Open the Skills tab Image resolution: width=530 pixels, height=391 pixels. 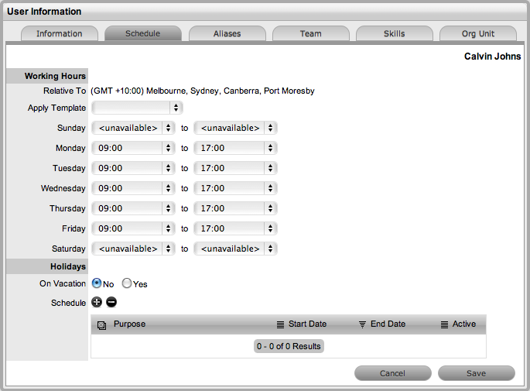[x=395, y=33]
